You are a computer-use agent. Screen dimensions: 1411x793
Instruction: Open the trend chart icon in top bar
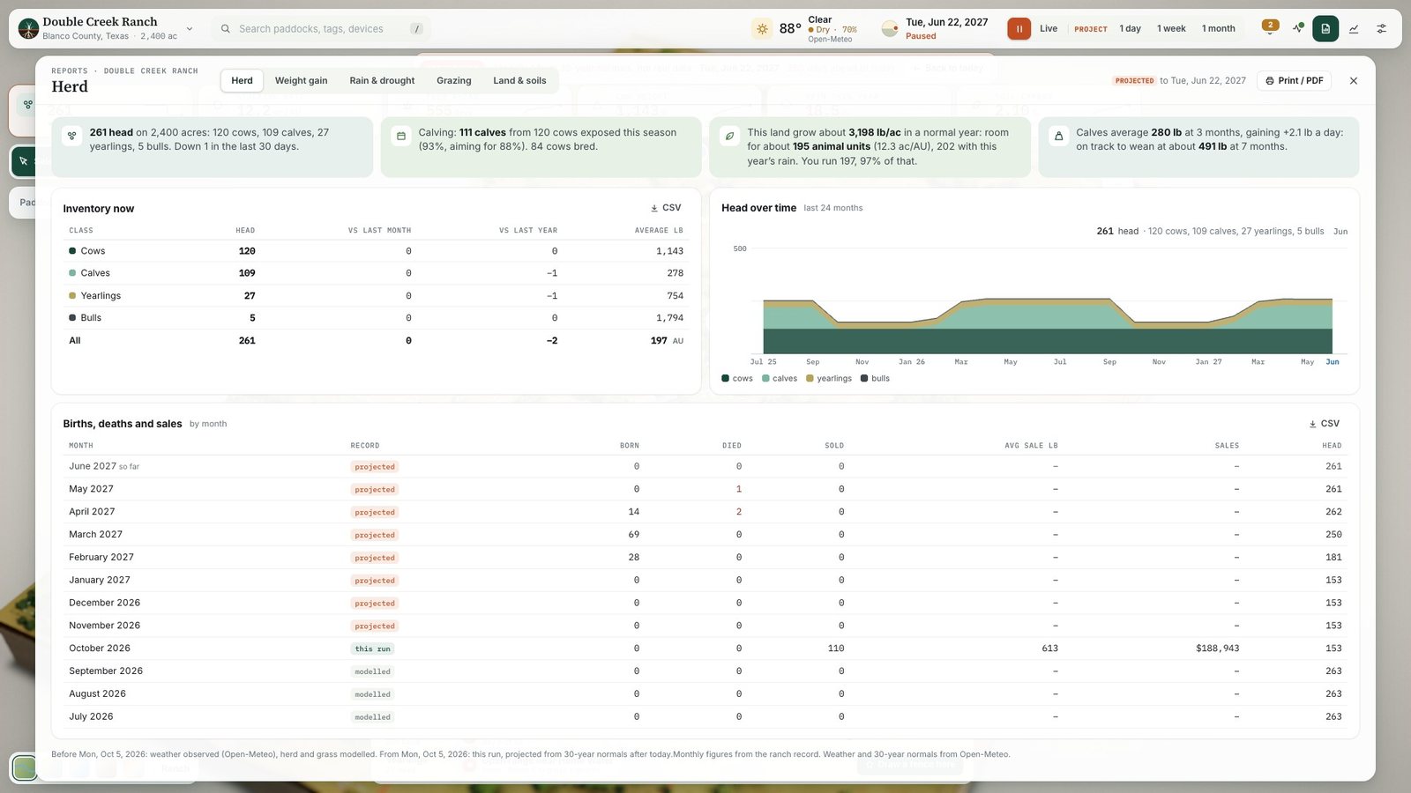tap(1354, 28)
